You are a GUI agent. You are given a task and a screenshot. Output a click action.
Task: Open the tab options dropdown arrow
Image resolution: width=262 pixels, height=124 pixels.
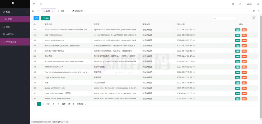pyautogui.click(x=259, y=11)
